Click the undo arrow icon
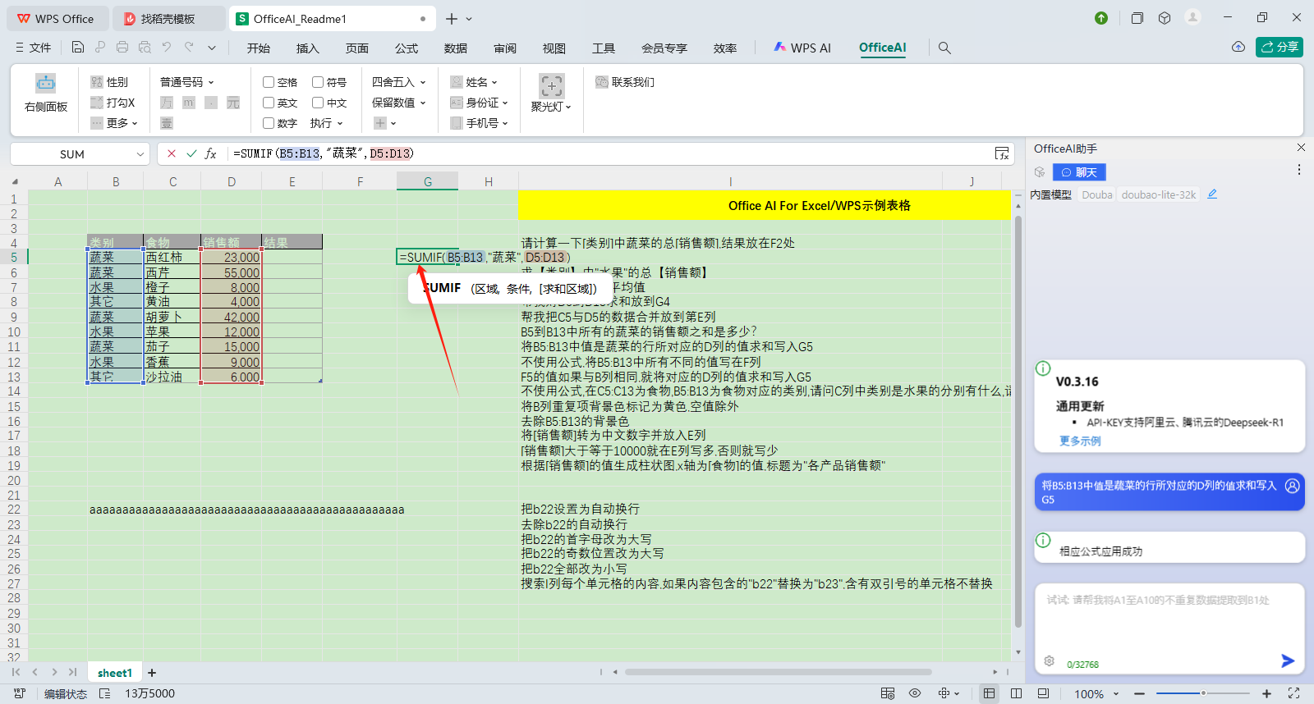This screenshot has width=1314, height=704. 167,48
